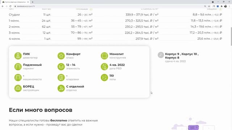
Task: Click the Комфорт class star icon
Action: (x=61, y=56)
